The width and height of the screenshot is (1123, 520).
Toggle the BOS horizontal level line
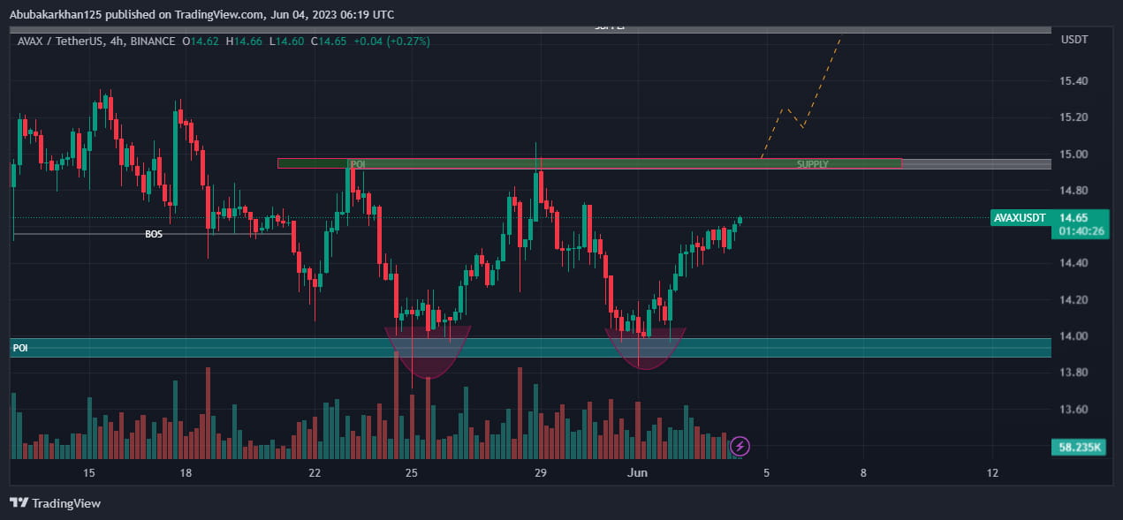152,235
